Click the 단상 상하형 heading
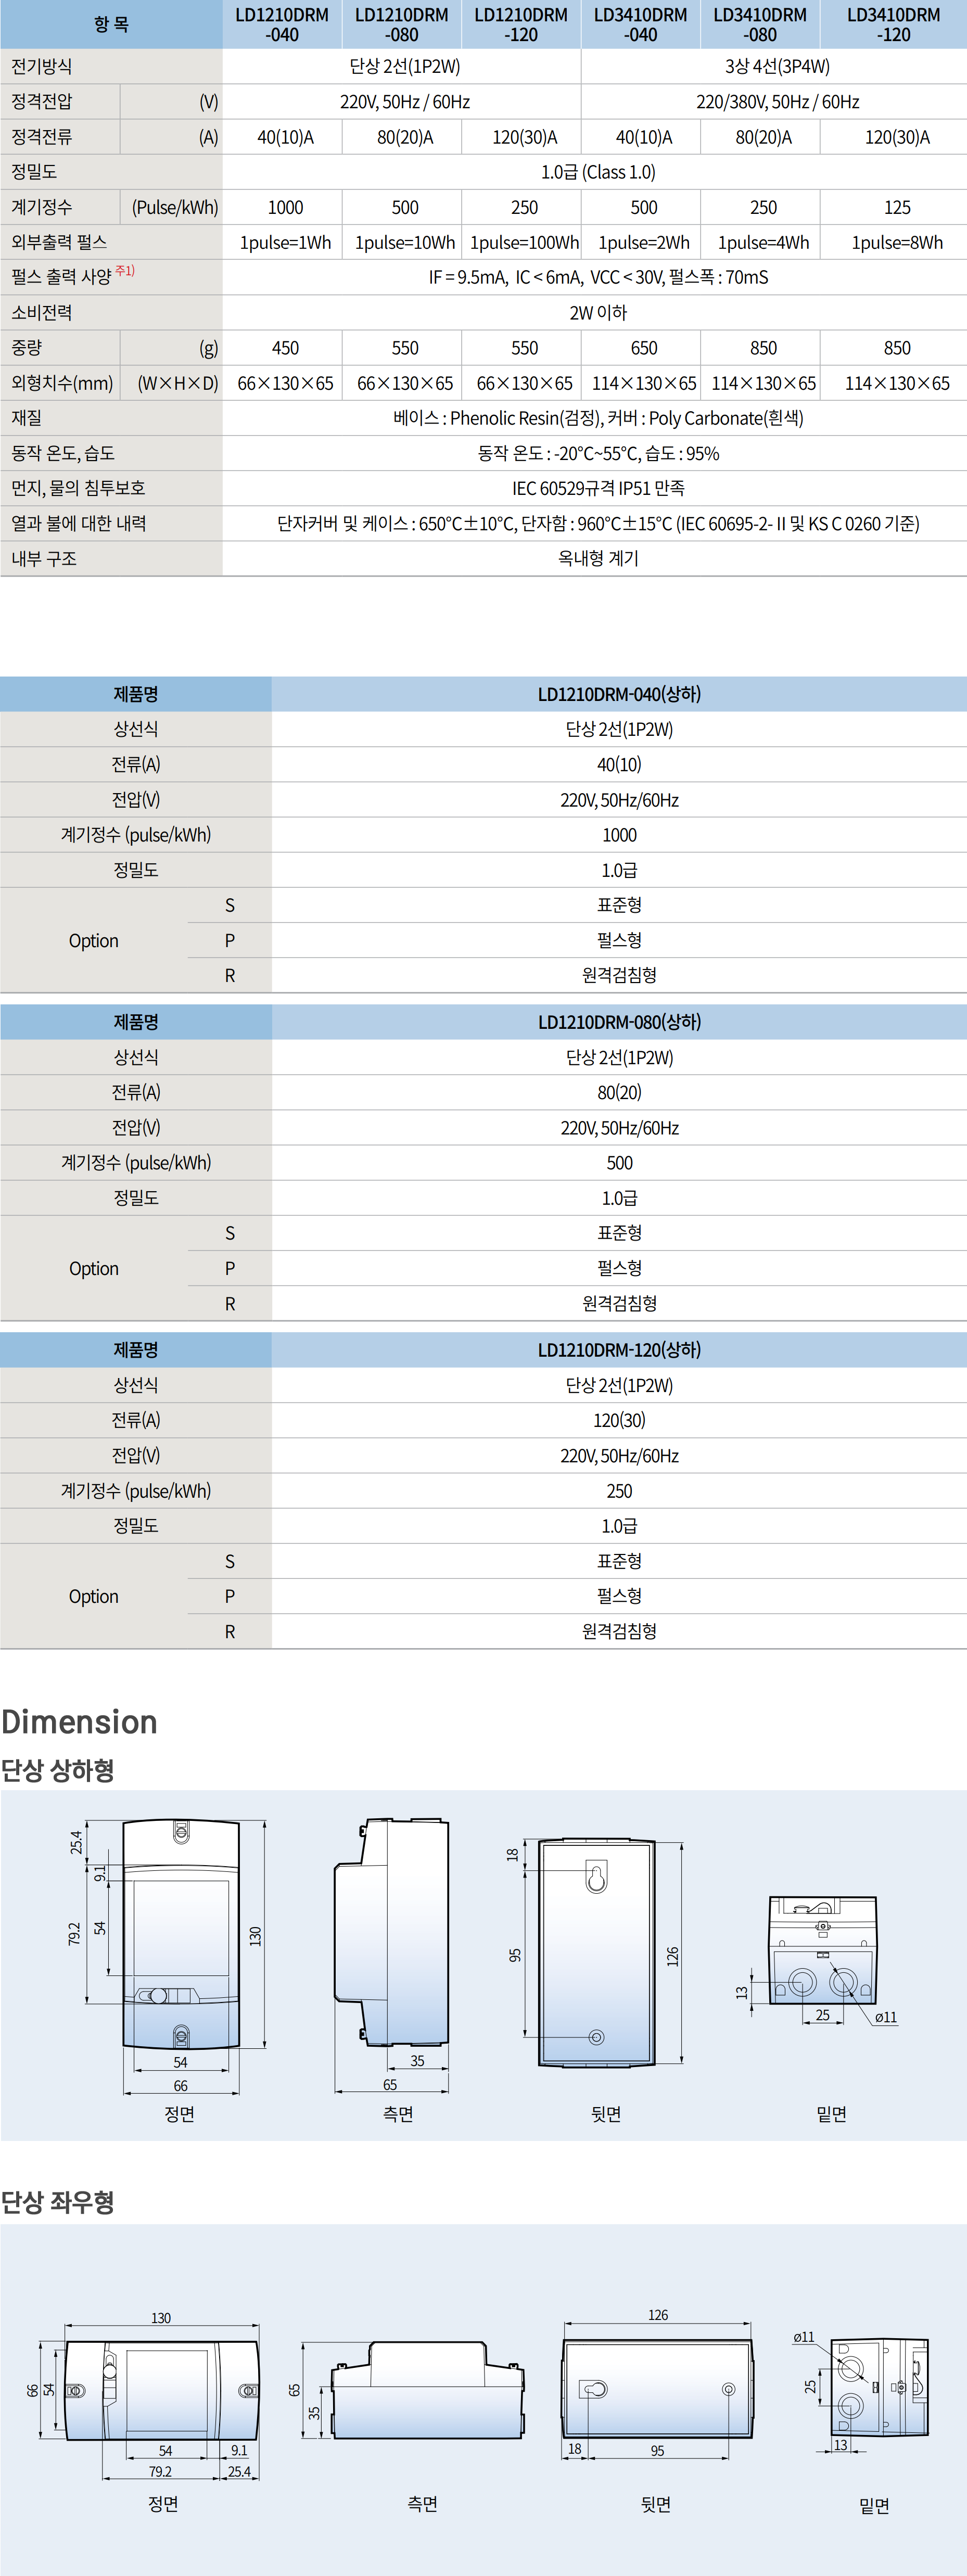Viewport: 967px width, 2576px height. pyautogui.click(x=58, y=1770)
